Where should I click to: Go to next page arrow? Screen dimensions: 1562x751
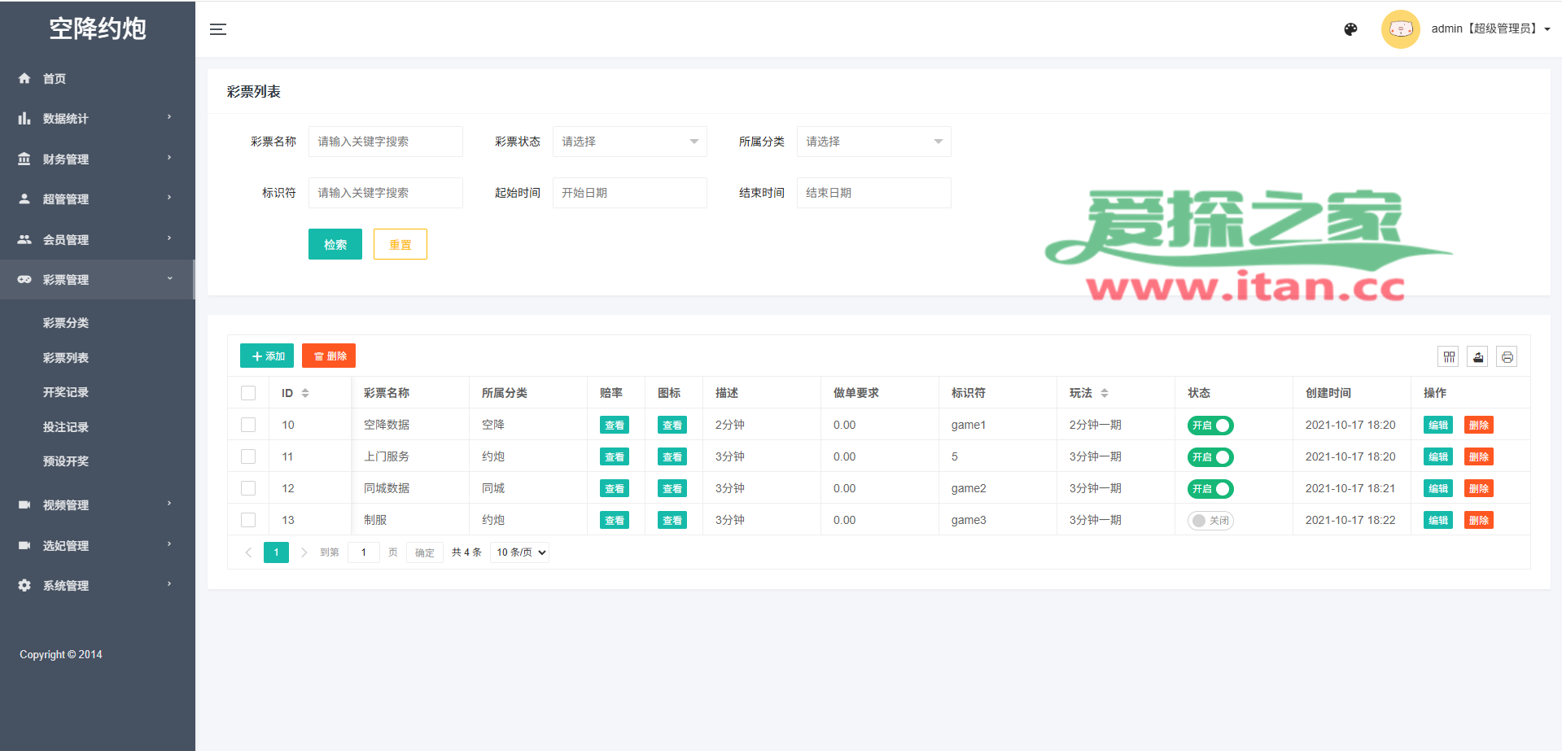[x=304, y=552]
